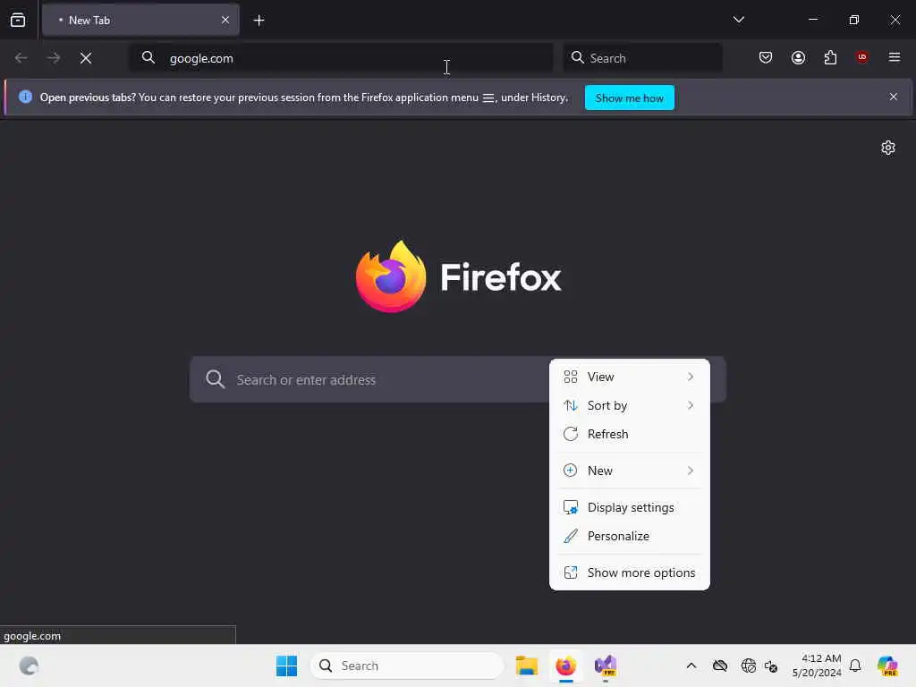The width and height of the screenshot is (916, 687).
Task: Open File Explorer from the taskbar
Action: pos(526,666)
